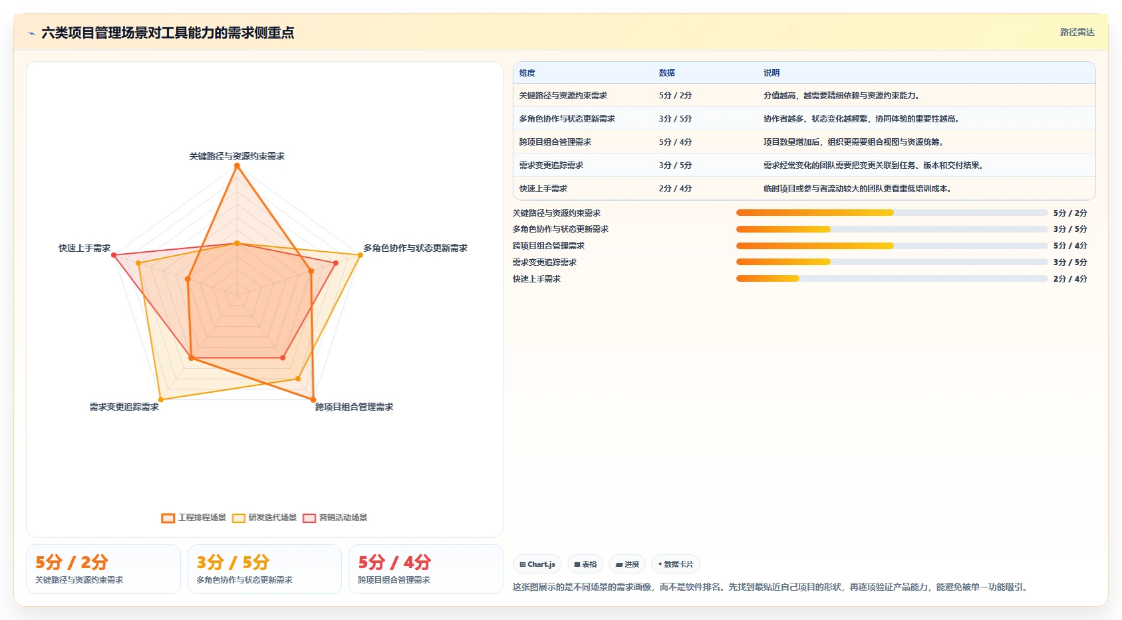Click the 进度 chip
Viewport: 1122px width, 620px height.
(627, 564)
